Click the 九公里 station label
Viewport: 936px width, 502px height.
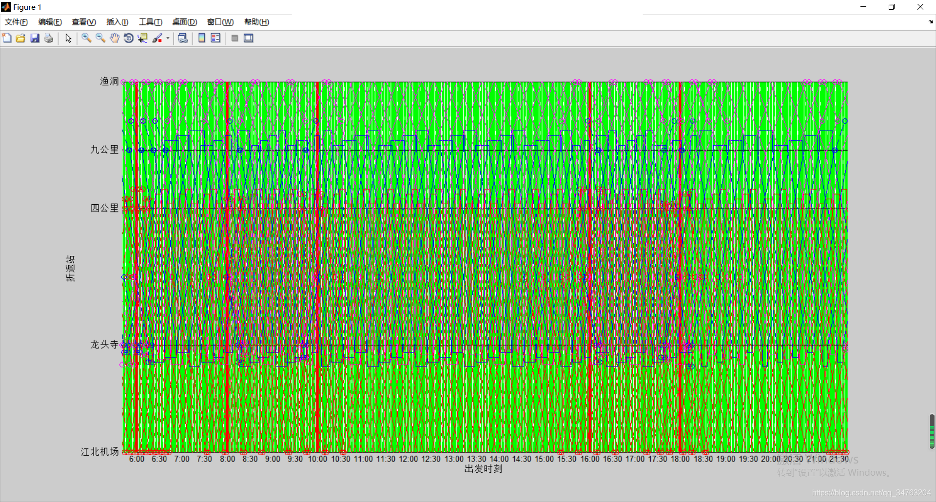tap(105, 150)
